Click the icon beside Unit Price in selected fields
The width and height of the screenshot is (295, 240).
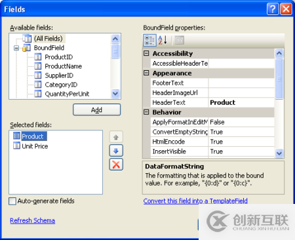16,146
